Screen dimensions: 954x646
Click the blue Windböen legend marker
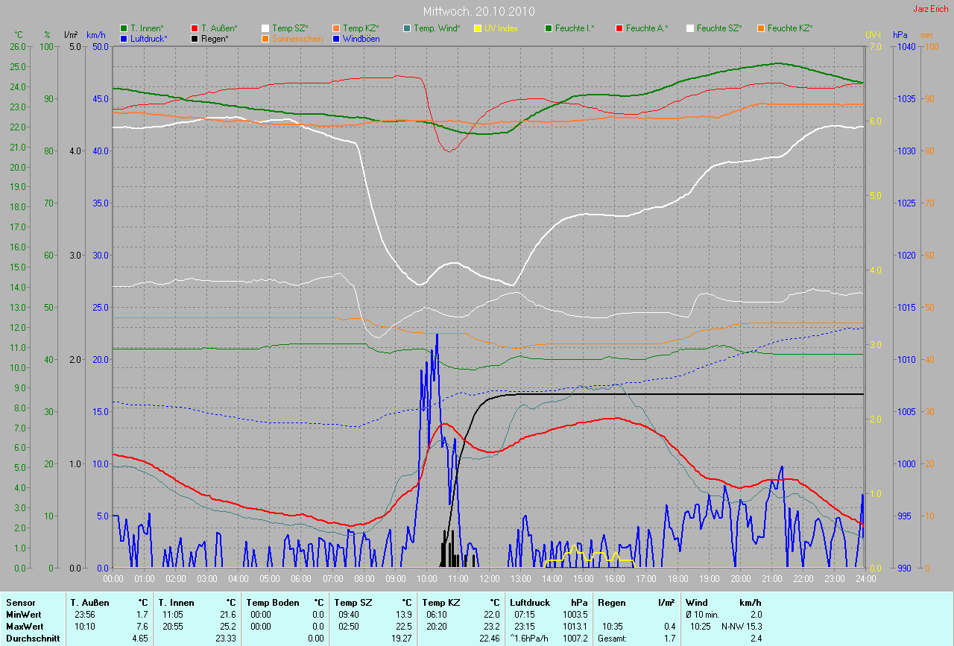click(x=337, y=38)
